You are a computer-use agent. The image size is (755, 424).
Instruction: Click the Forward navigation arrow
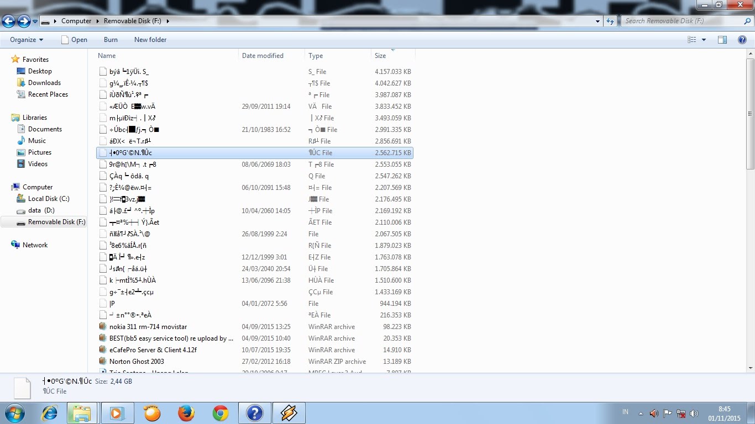pos(24,21)
